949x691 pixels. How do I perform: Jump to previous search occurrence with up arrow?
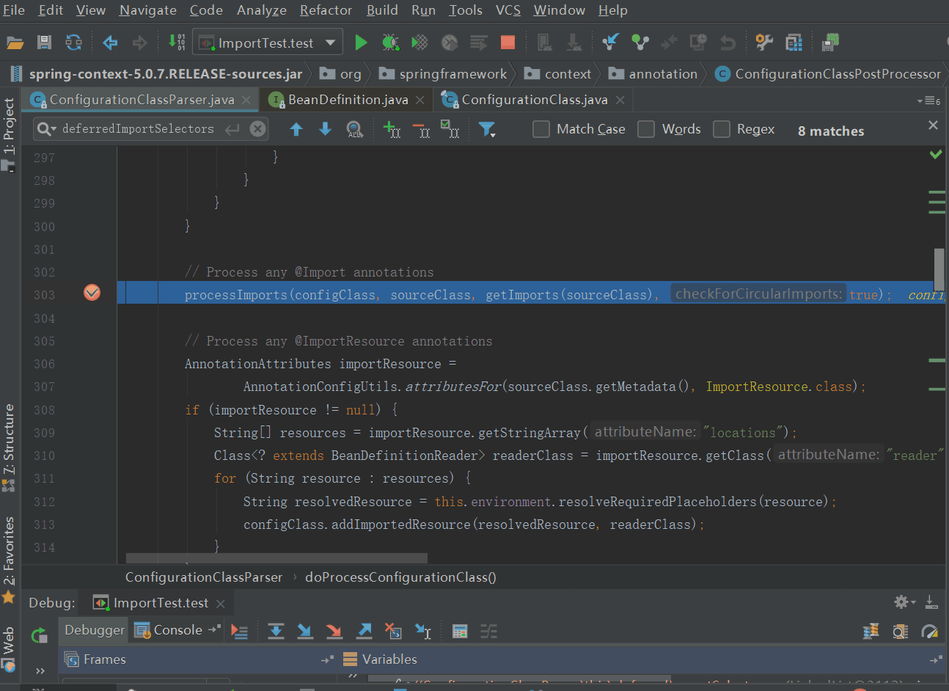click(296, 130)
